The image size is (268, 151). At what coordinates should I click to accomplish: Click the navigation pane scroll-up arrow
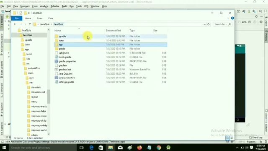(49, 30)
